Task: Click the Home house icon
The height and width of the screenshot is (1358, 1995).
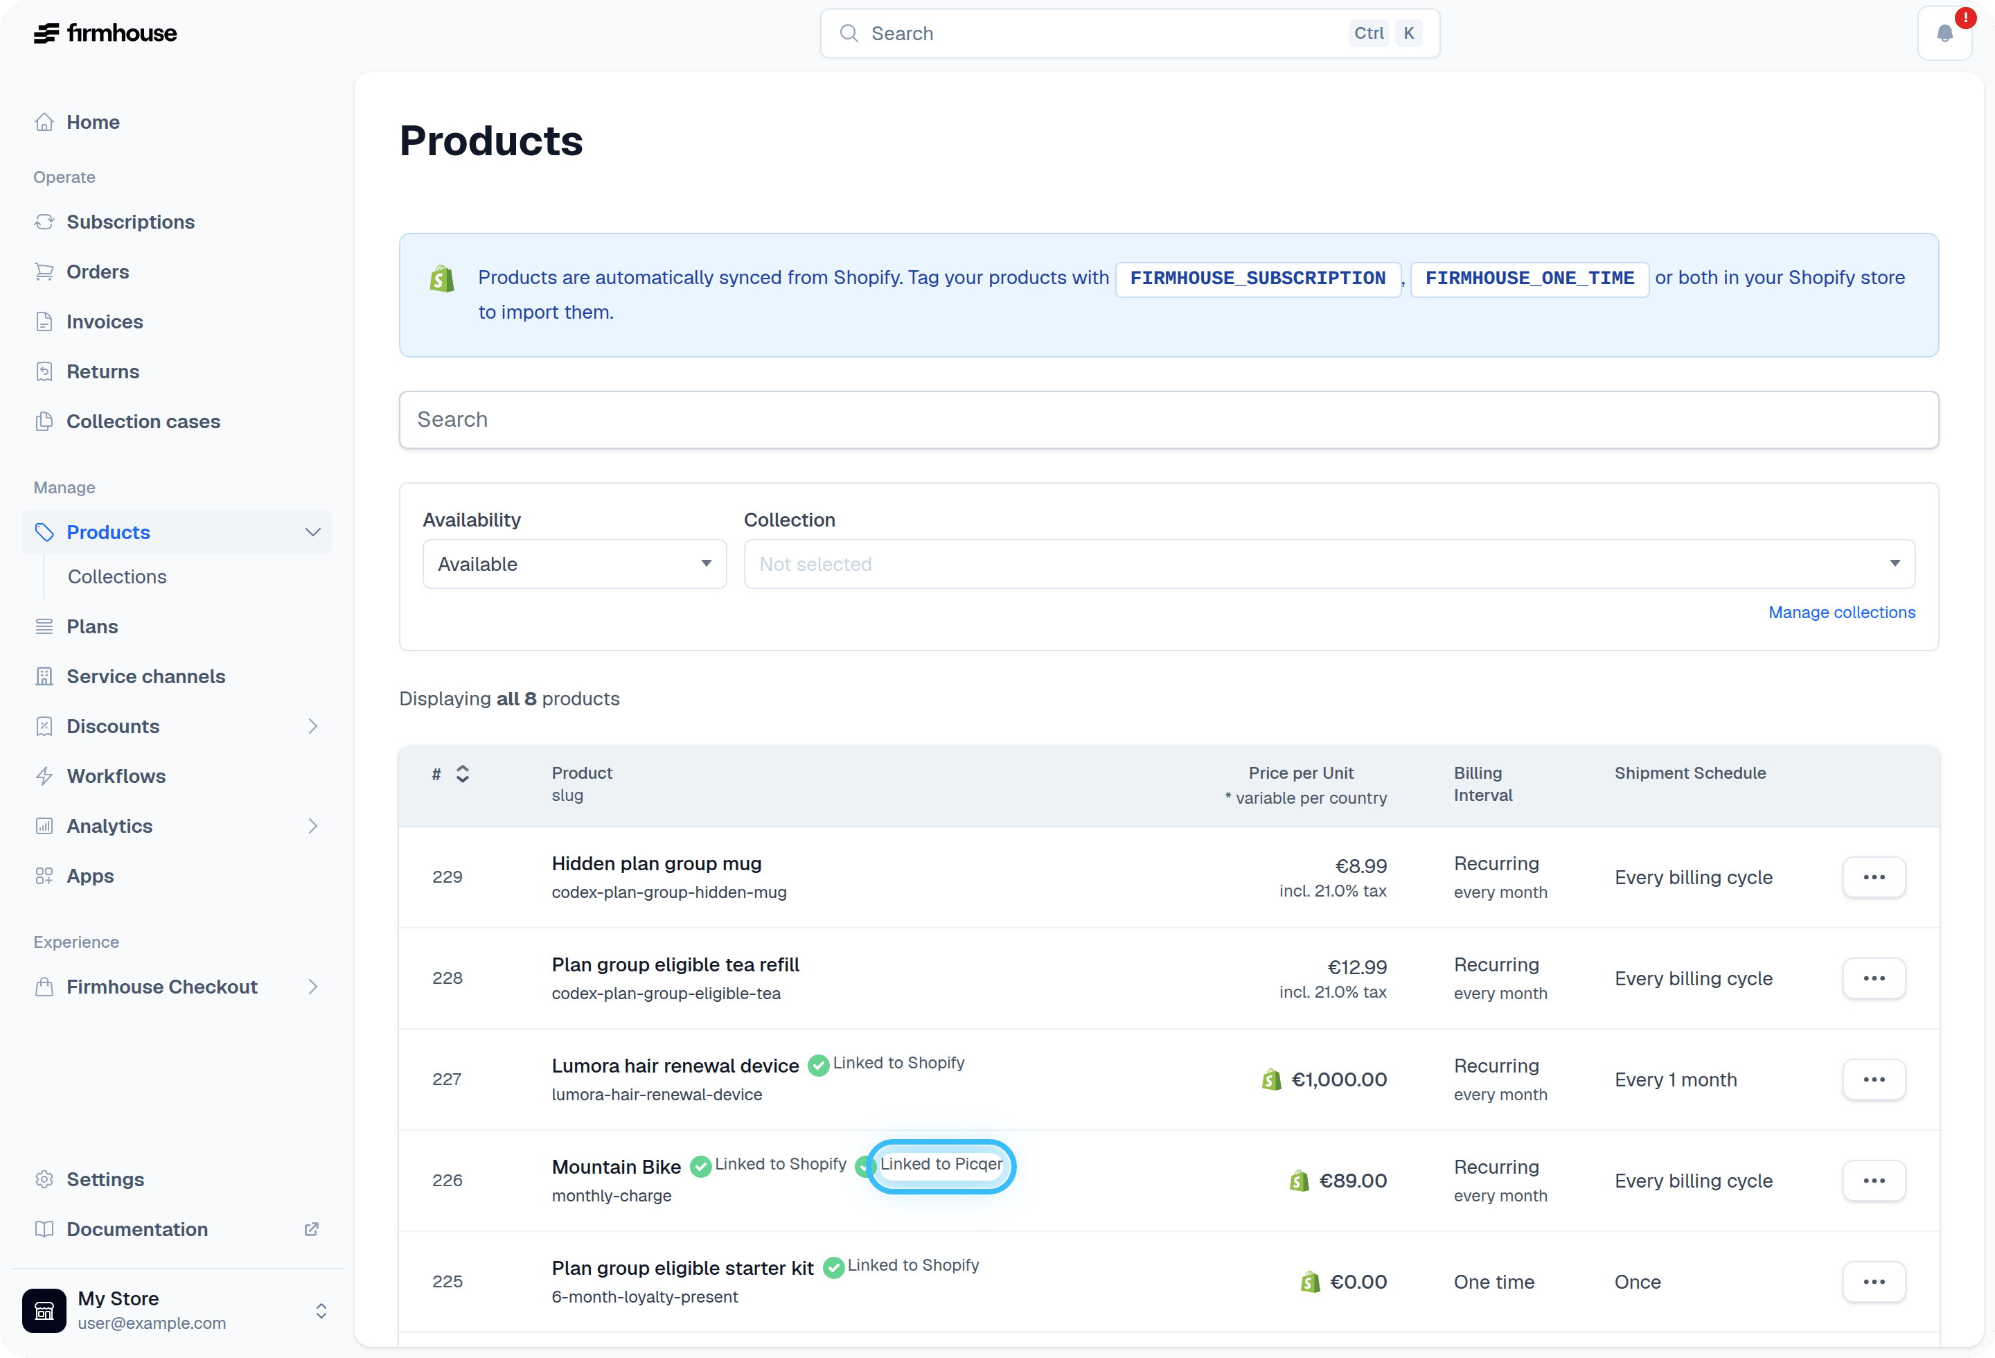Action: (x=44, y=122)
